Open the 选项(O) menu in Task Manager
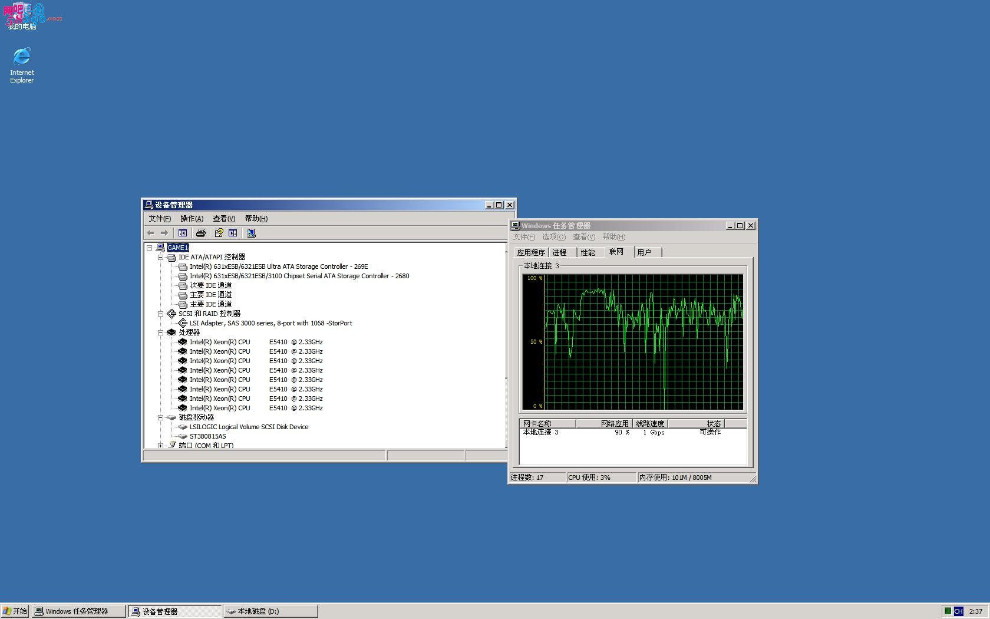 click(553, 237)
